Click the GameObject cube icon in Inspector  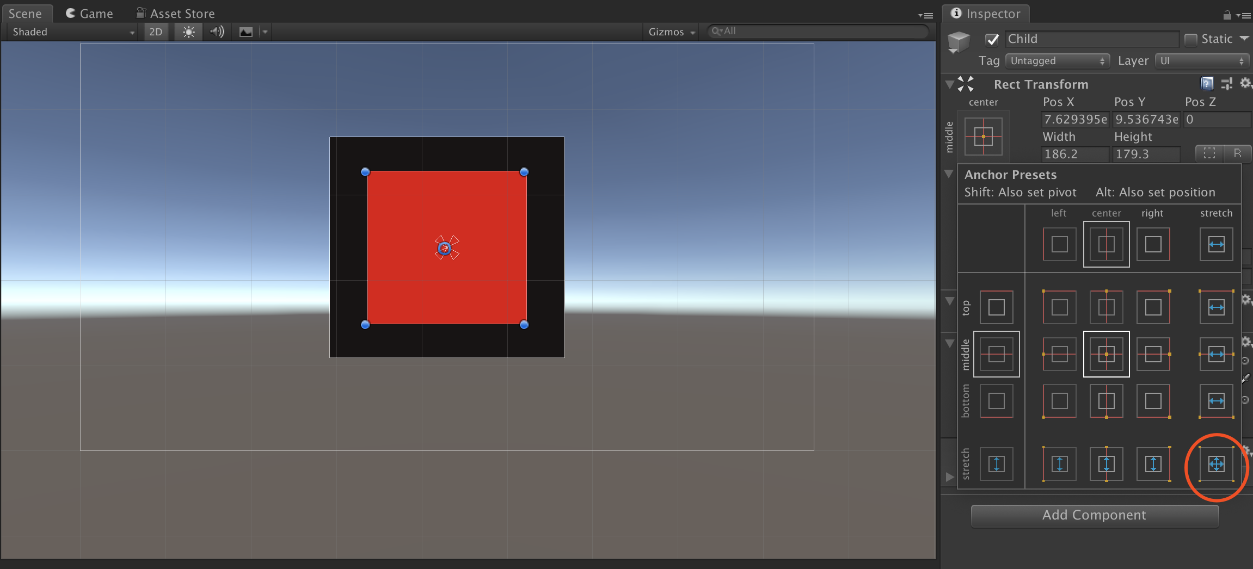pos(959,42)
